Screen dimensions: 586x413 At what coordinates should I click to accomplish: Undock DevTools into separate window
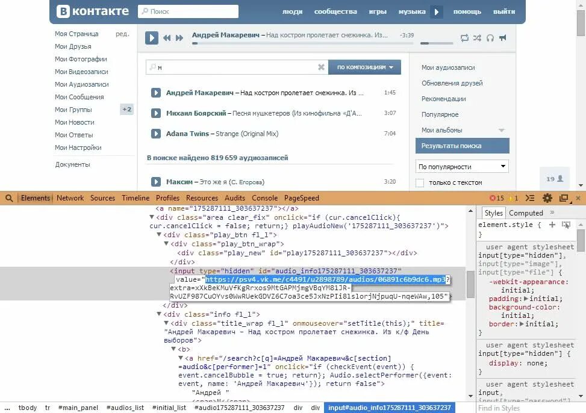[x=564, y=198]
